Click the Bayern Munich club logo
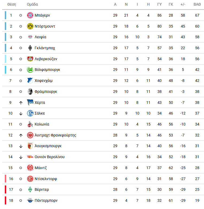This screenshot has width=204, height=209. (30, 15)
